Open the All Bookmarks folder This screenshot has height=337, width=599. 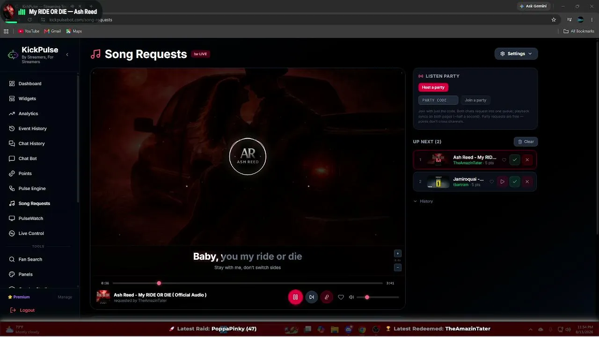pyautogui.click(x=579, y=31)
